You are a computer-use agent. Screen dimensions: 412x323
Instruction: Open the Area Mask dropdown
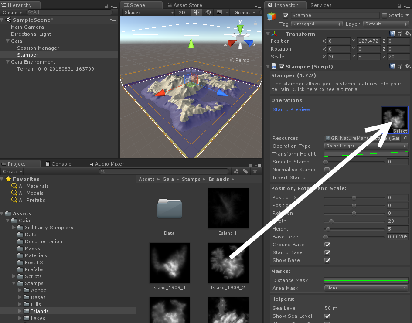366,288
